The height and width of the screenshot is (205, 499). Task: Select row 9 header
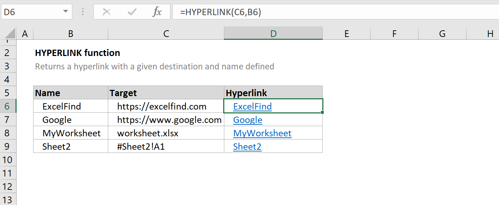pyautogui.click(x=8, y=147)
